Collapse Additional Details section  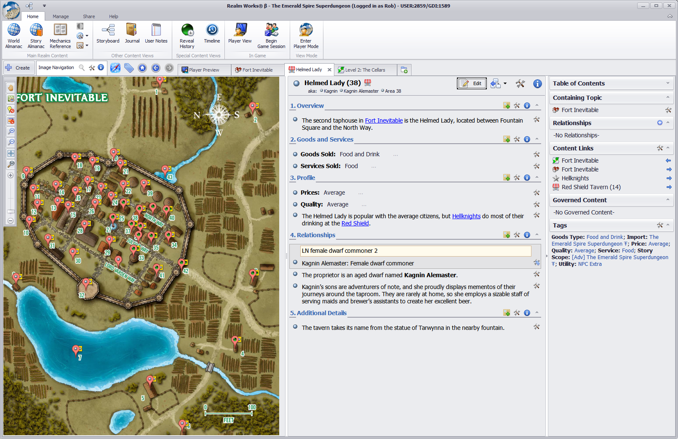point(537,313)
